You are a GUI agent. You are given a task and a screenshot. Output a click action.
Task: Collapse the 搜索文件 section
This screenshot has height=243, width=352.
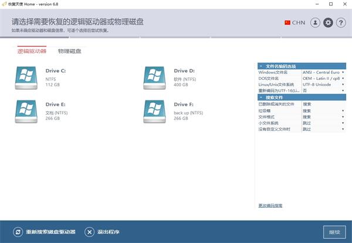(x=260, y=97)
